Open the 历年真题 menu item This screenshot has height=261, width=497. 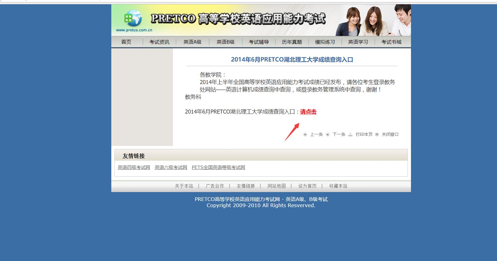[x=292, y=42]
